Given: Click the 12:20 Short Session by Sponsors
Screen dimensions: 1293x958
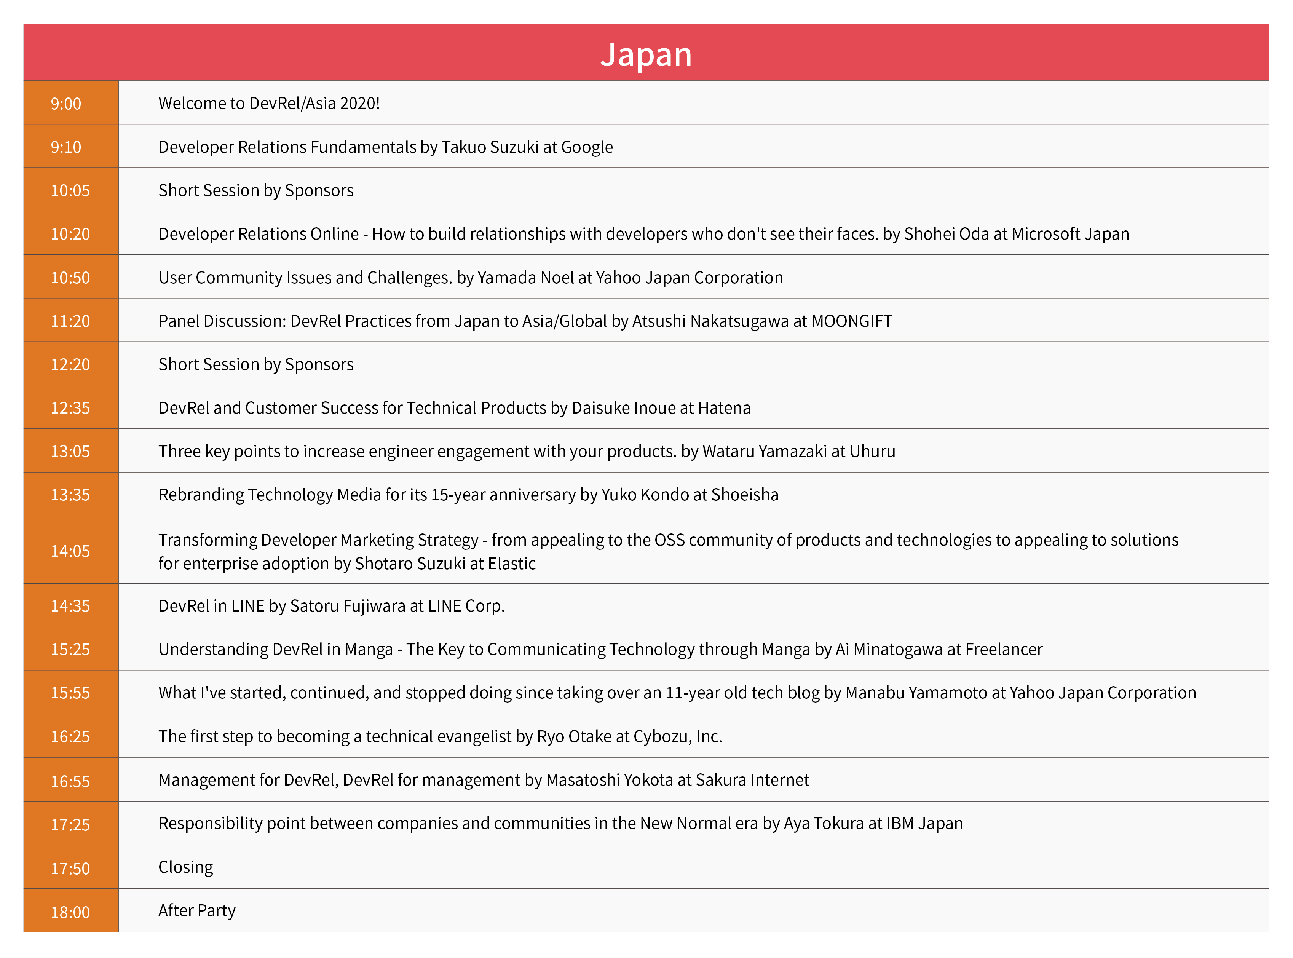Looking at the screenshot, I should 256,364.
